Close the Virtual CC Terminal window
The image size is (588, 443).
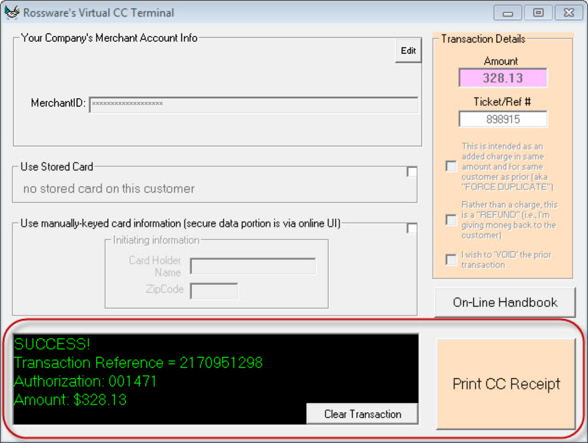coord(568,13)
